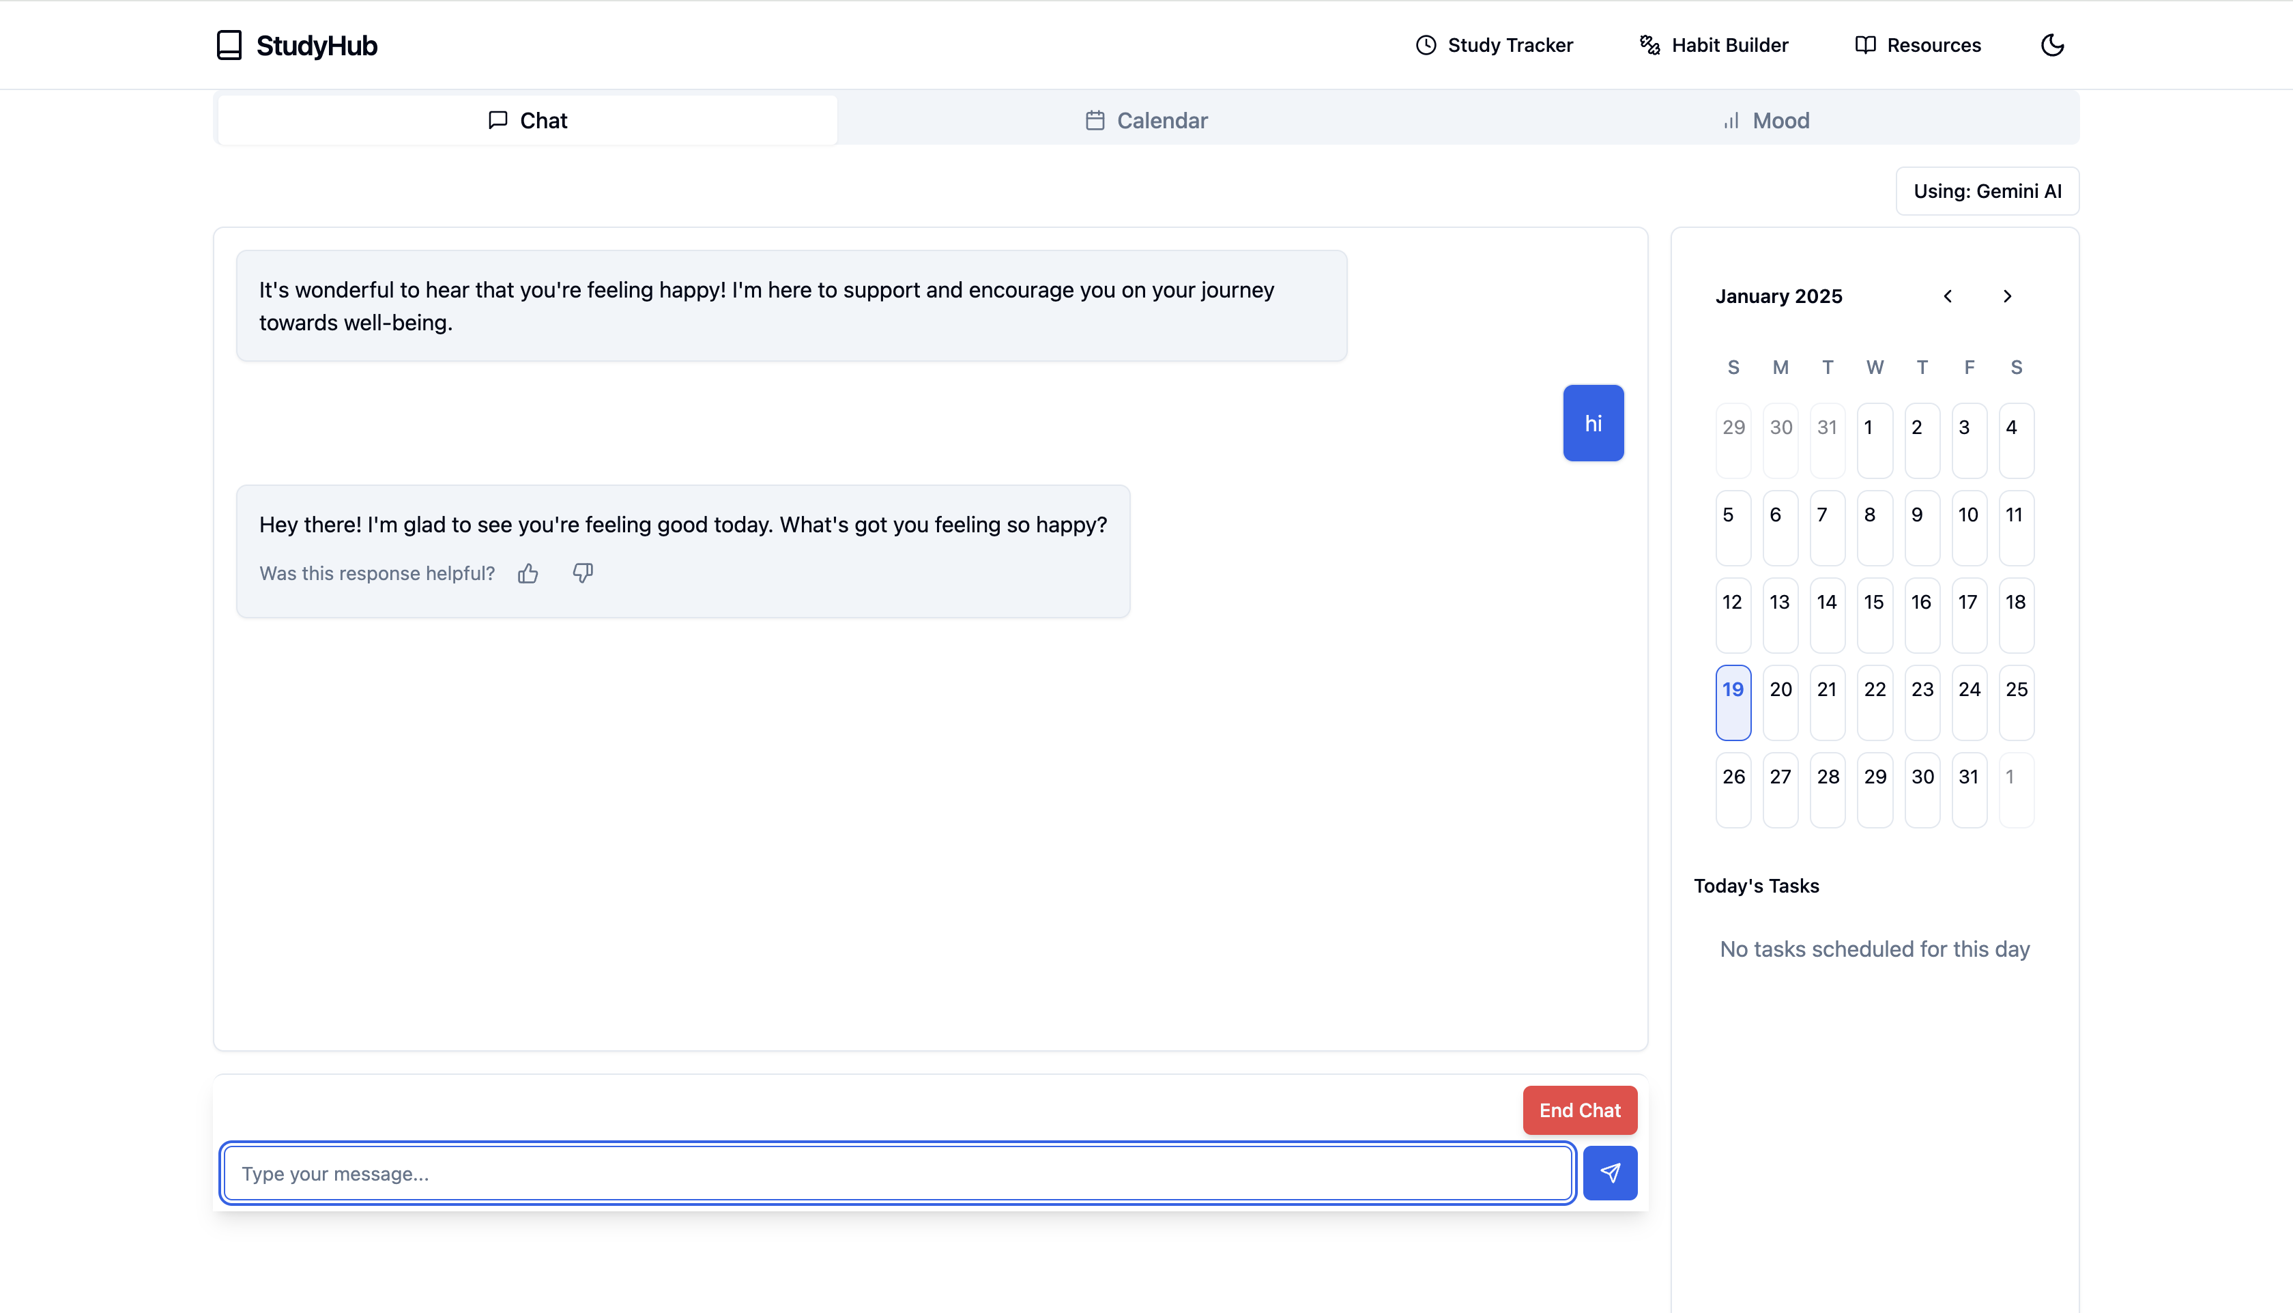Open Resources from the navigation
2293x1313 pixels.
pyautogui.click(x=1918, y=45)
